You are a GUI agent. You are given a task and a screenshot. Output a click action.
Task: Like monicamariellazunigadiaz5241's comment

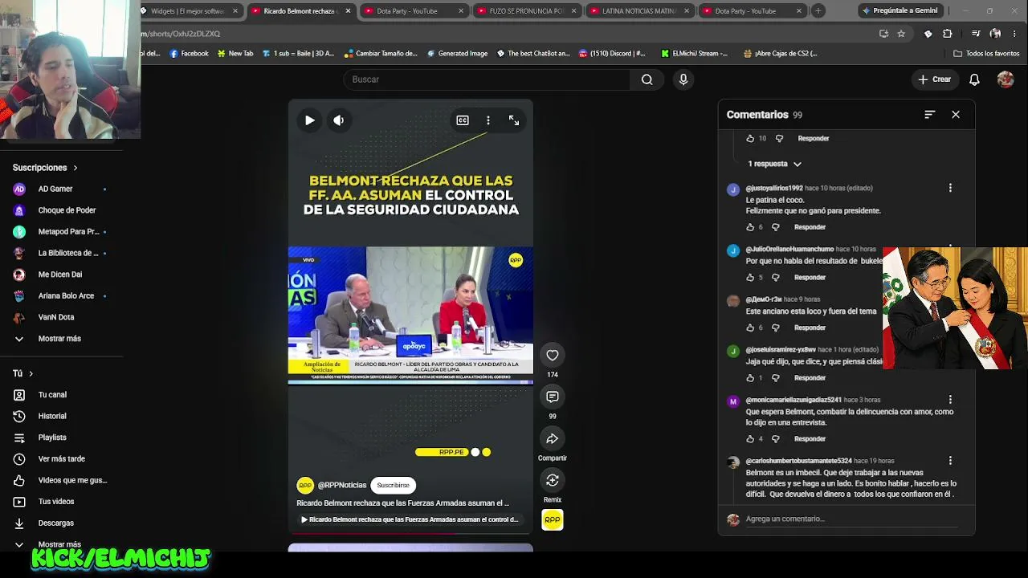coord(750,439)
